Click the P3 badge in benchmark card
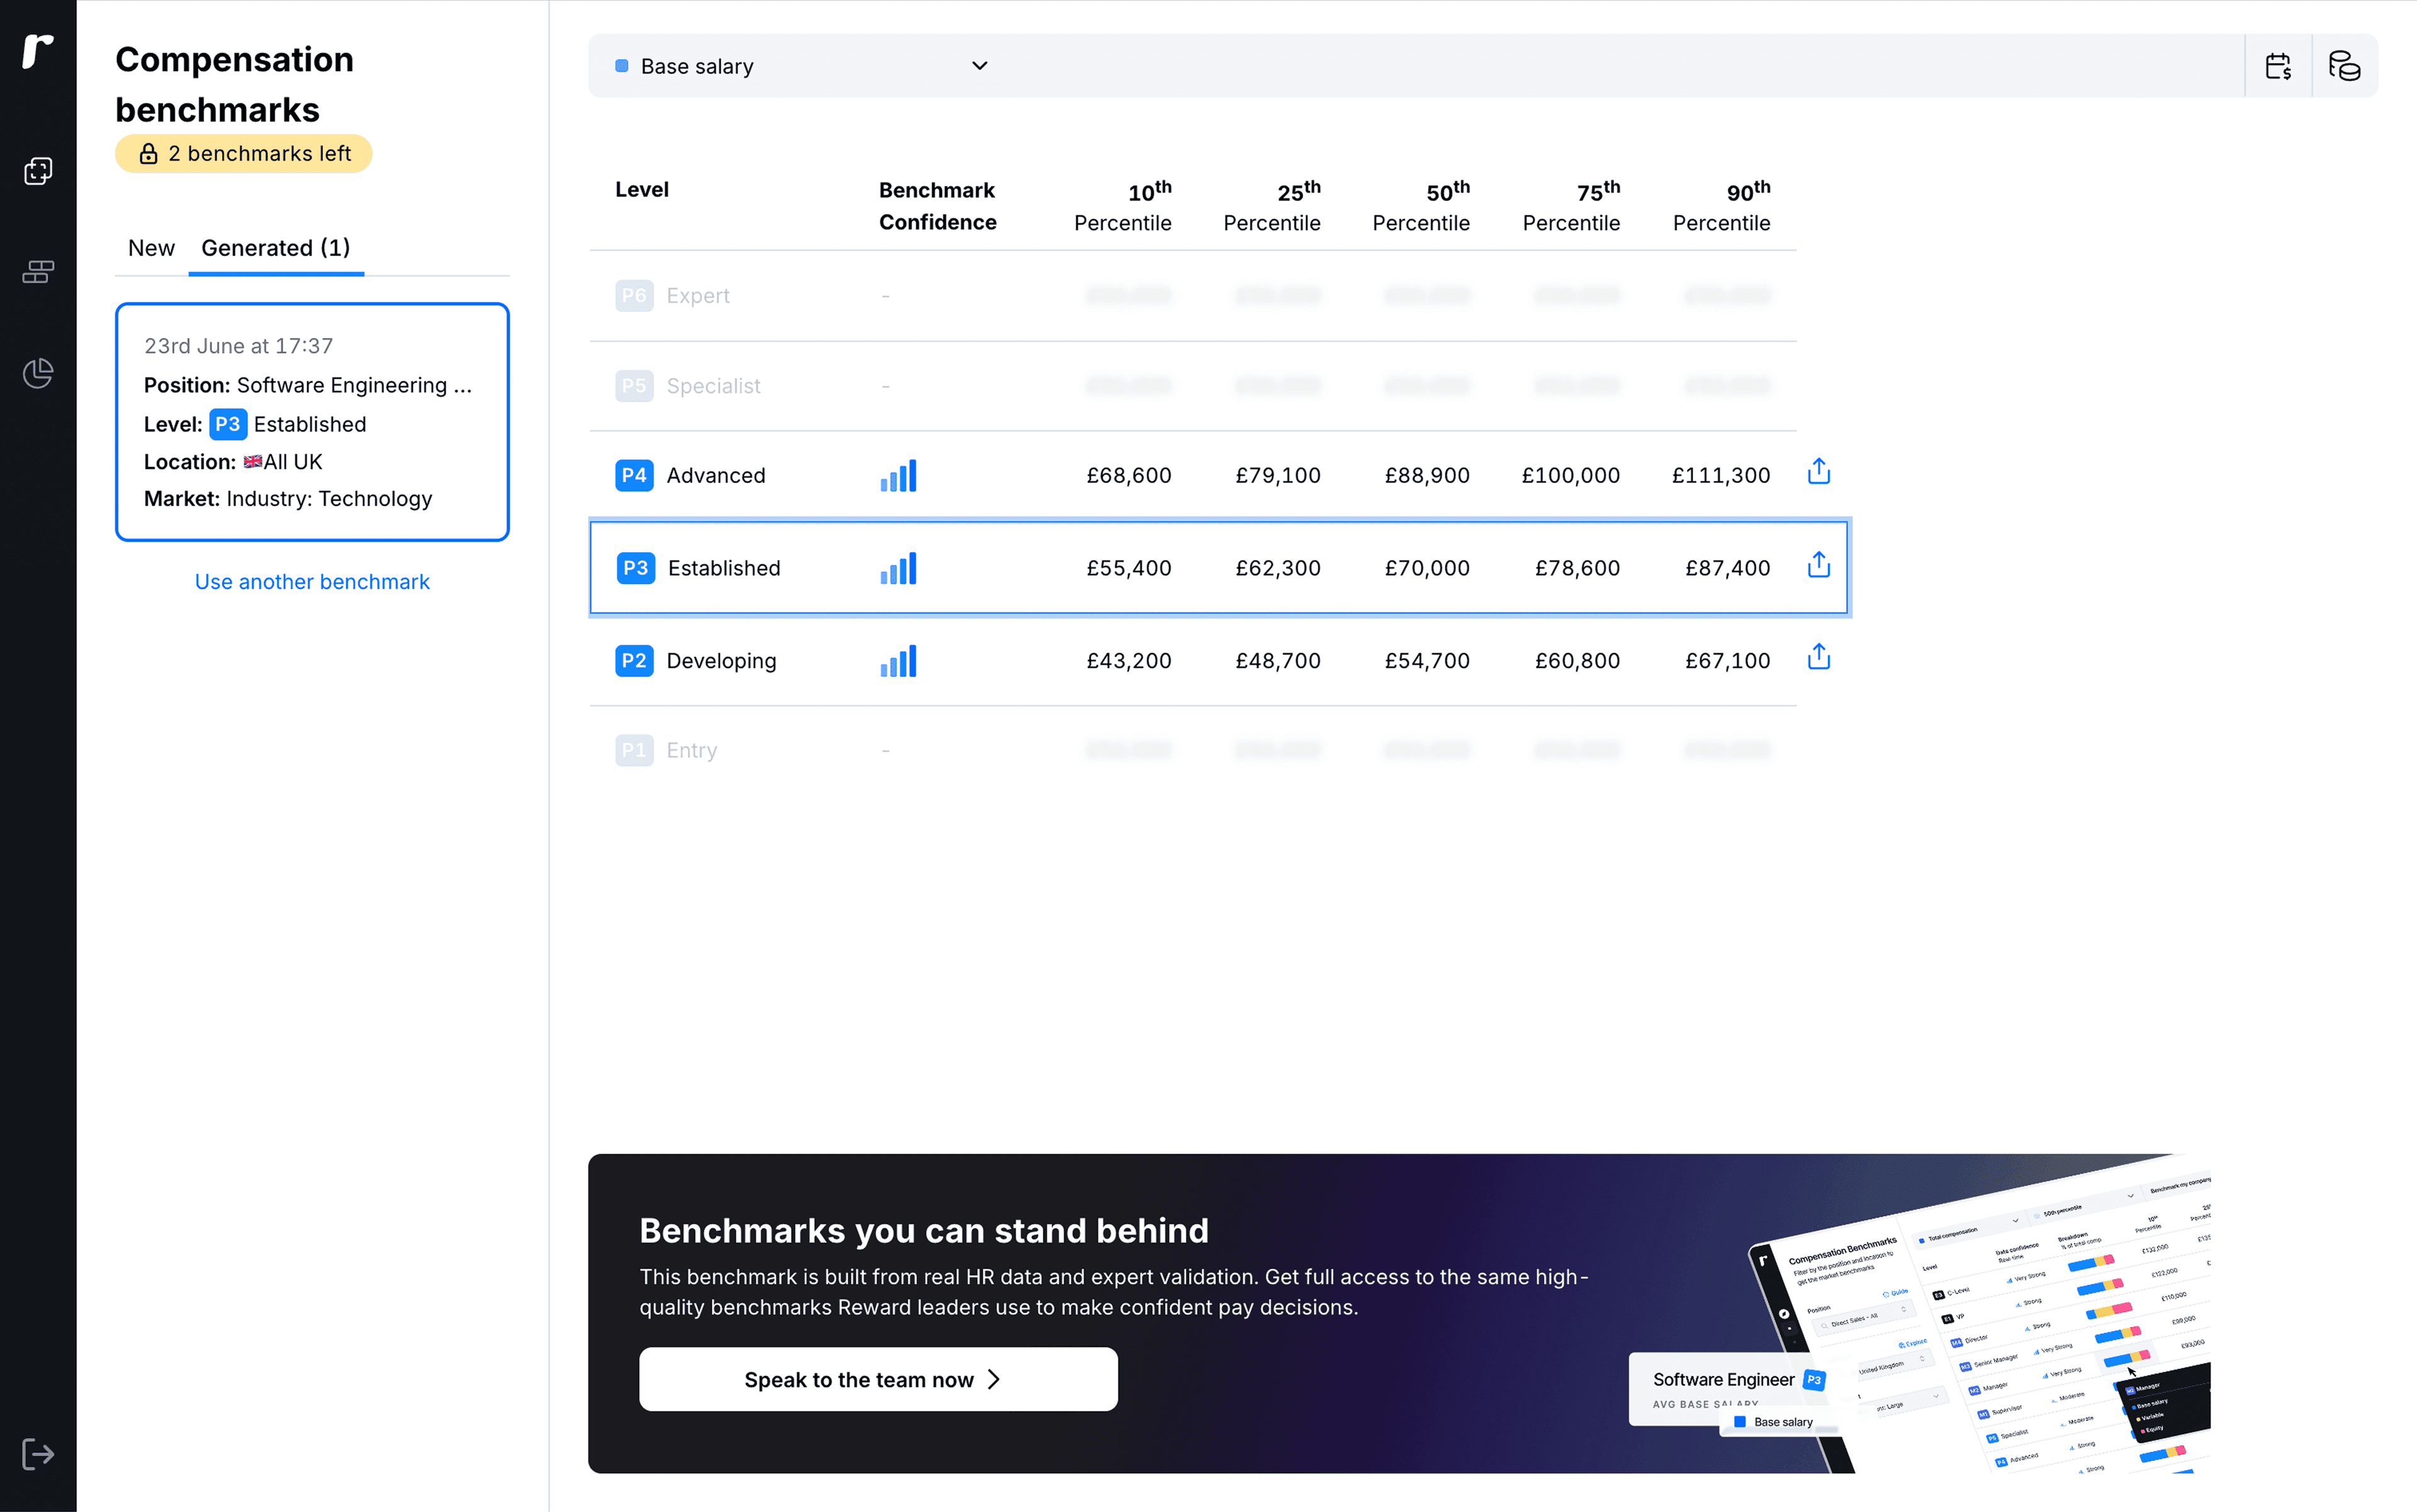 click(x=228, y=424)
